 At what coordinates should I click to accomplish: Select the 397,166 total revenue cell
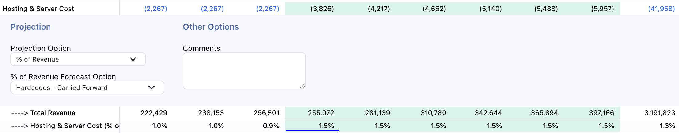tap(601, 113)
